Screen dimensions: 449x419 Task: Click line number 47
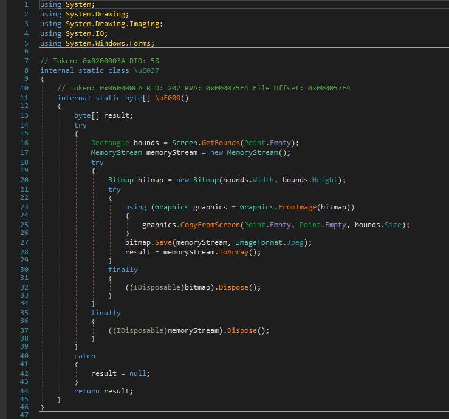(24, 415)
